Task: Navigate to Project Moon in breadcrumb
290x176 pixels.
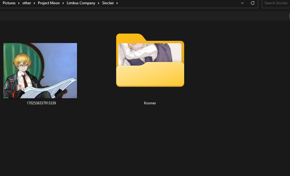Action: (49, 3)
